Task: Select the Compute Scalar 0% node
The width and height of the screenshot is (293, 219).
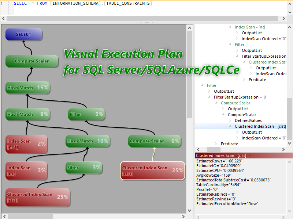Action: click(x=155, y=141)
